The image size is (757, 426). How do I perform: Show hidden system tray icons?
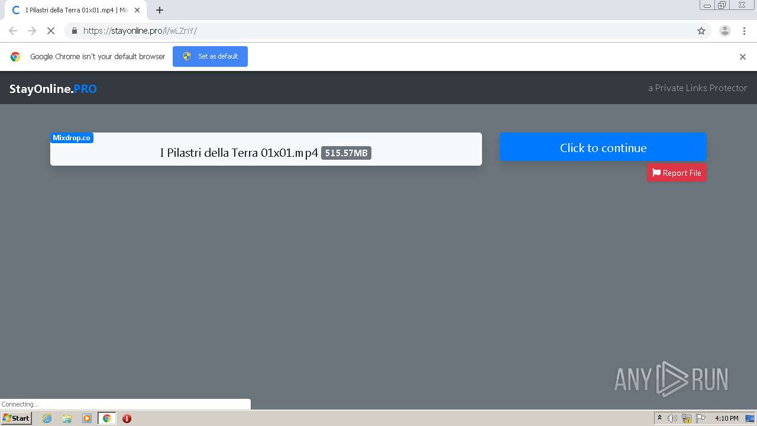point(660,418)
